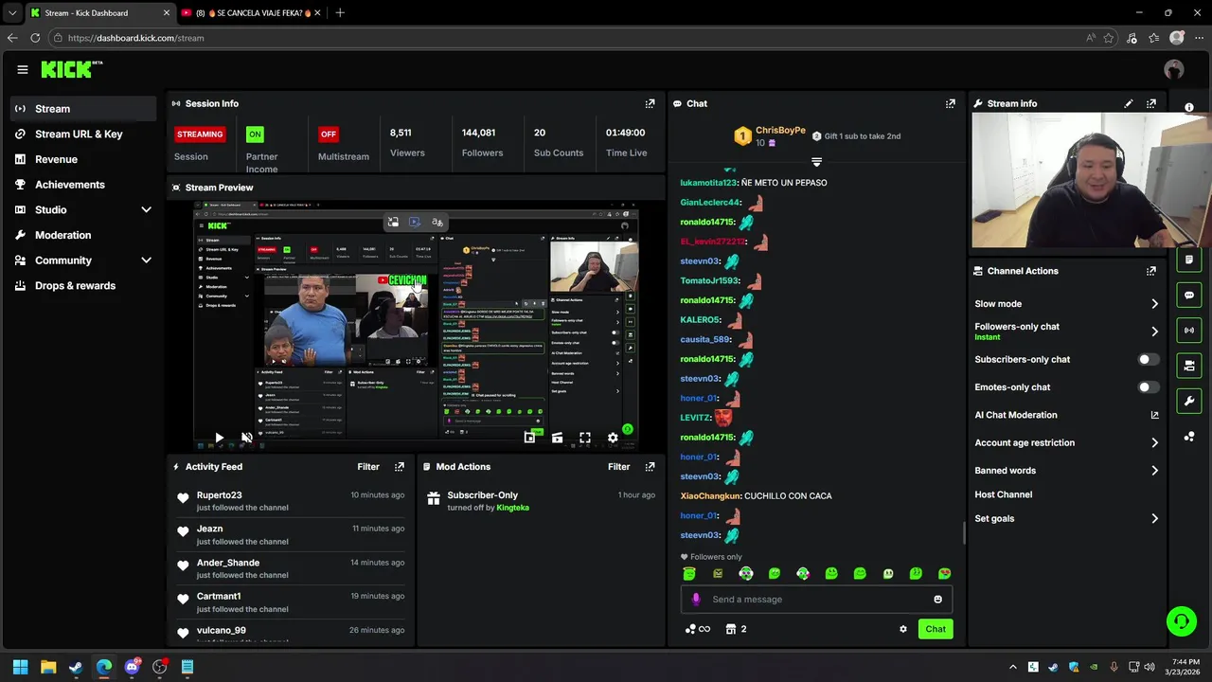Enable theater mode in stream preview

point(557,438)
